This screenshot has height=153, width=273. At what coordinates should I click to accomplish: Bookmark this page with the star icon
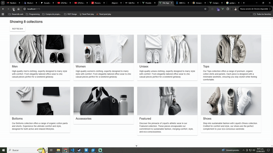[205, 9]
